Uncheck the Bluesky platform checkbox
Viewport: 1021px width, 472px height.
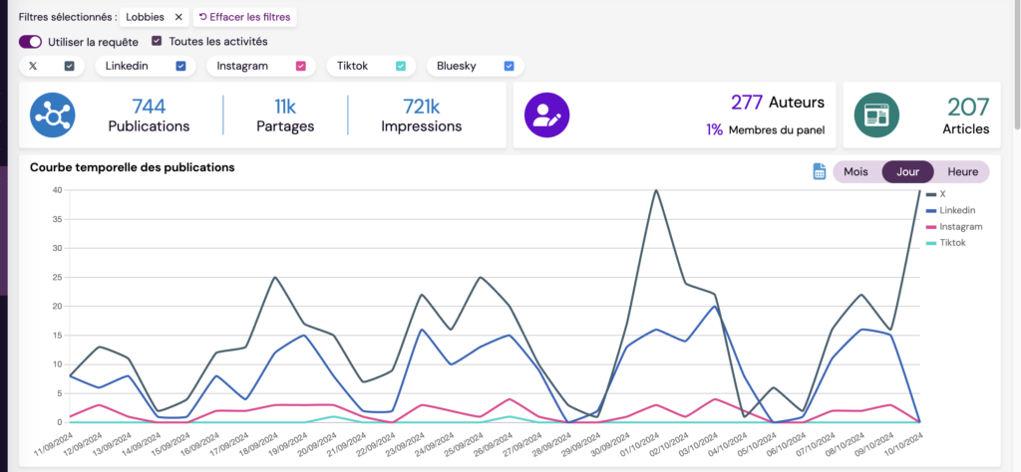509,66
